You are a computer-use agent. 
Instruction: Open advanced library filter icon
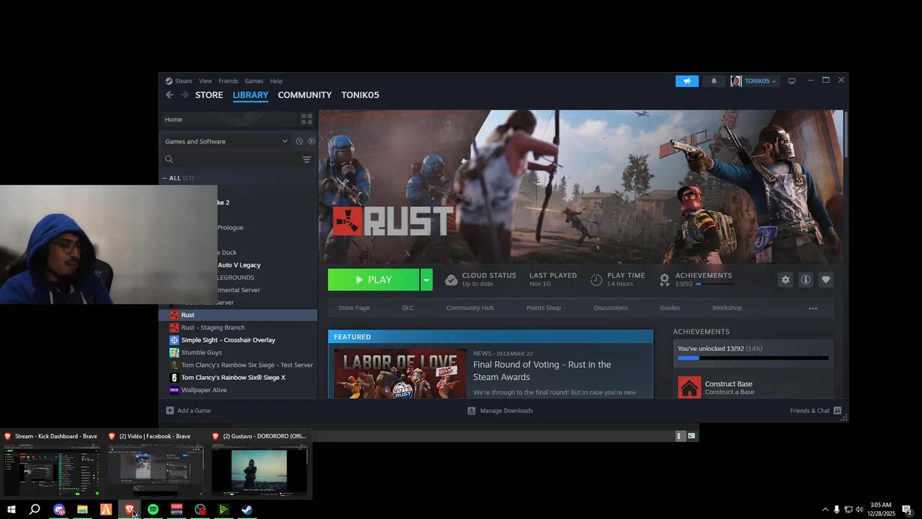307,159
